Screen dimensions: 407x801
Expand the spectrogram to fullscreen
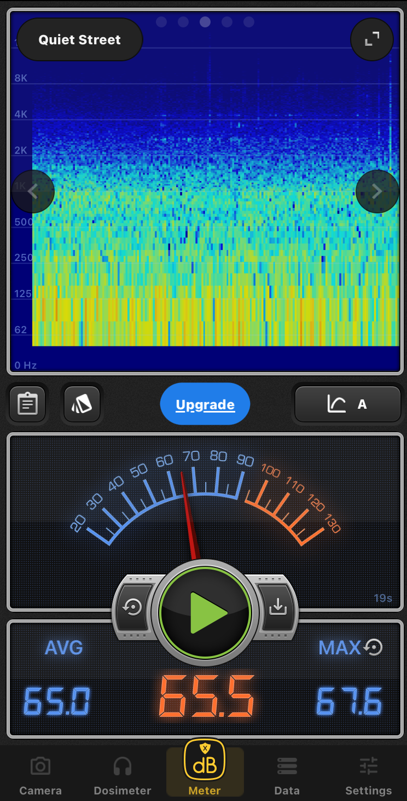(372, 39)
